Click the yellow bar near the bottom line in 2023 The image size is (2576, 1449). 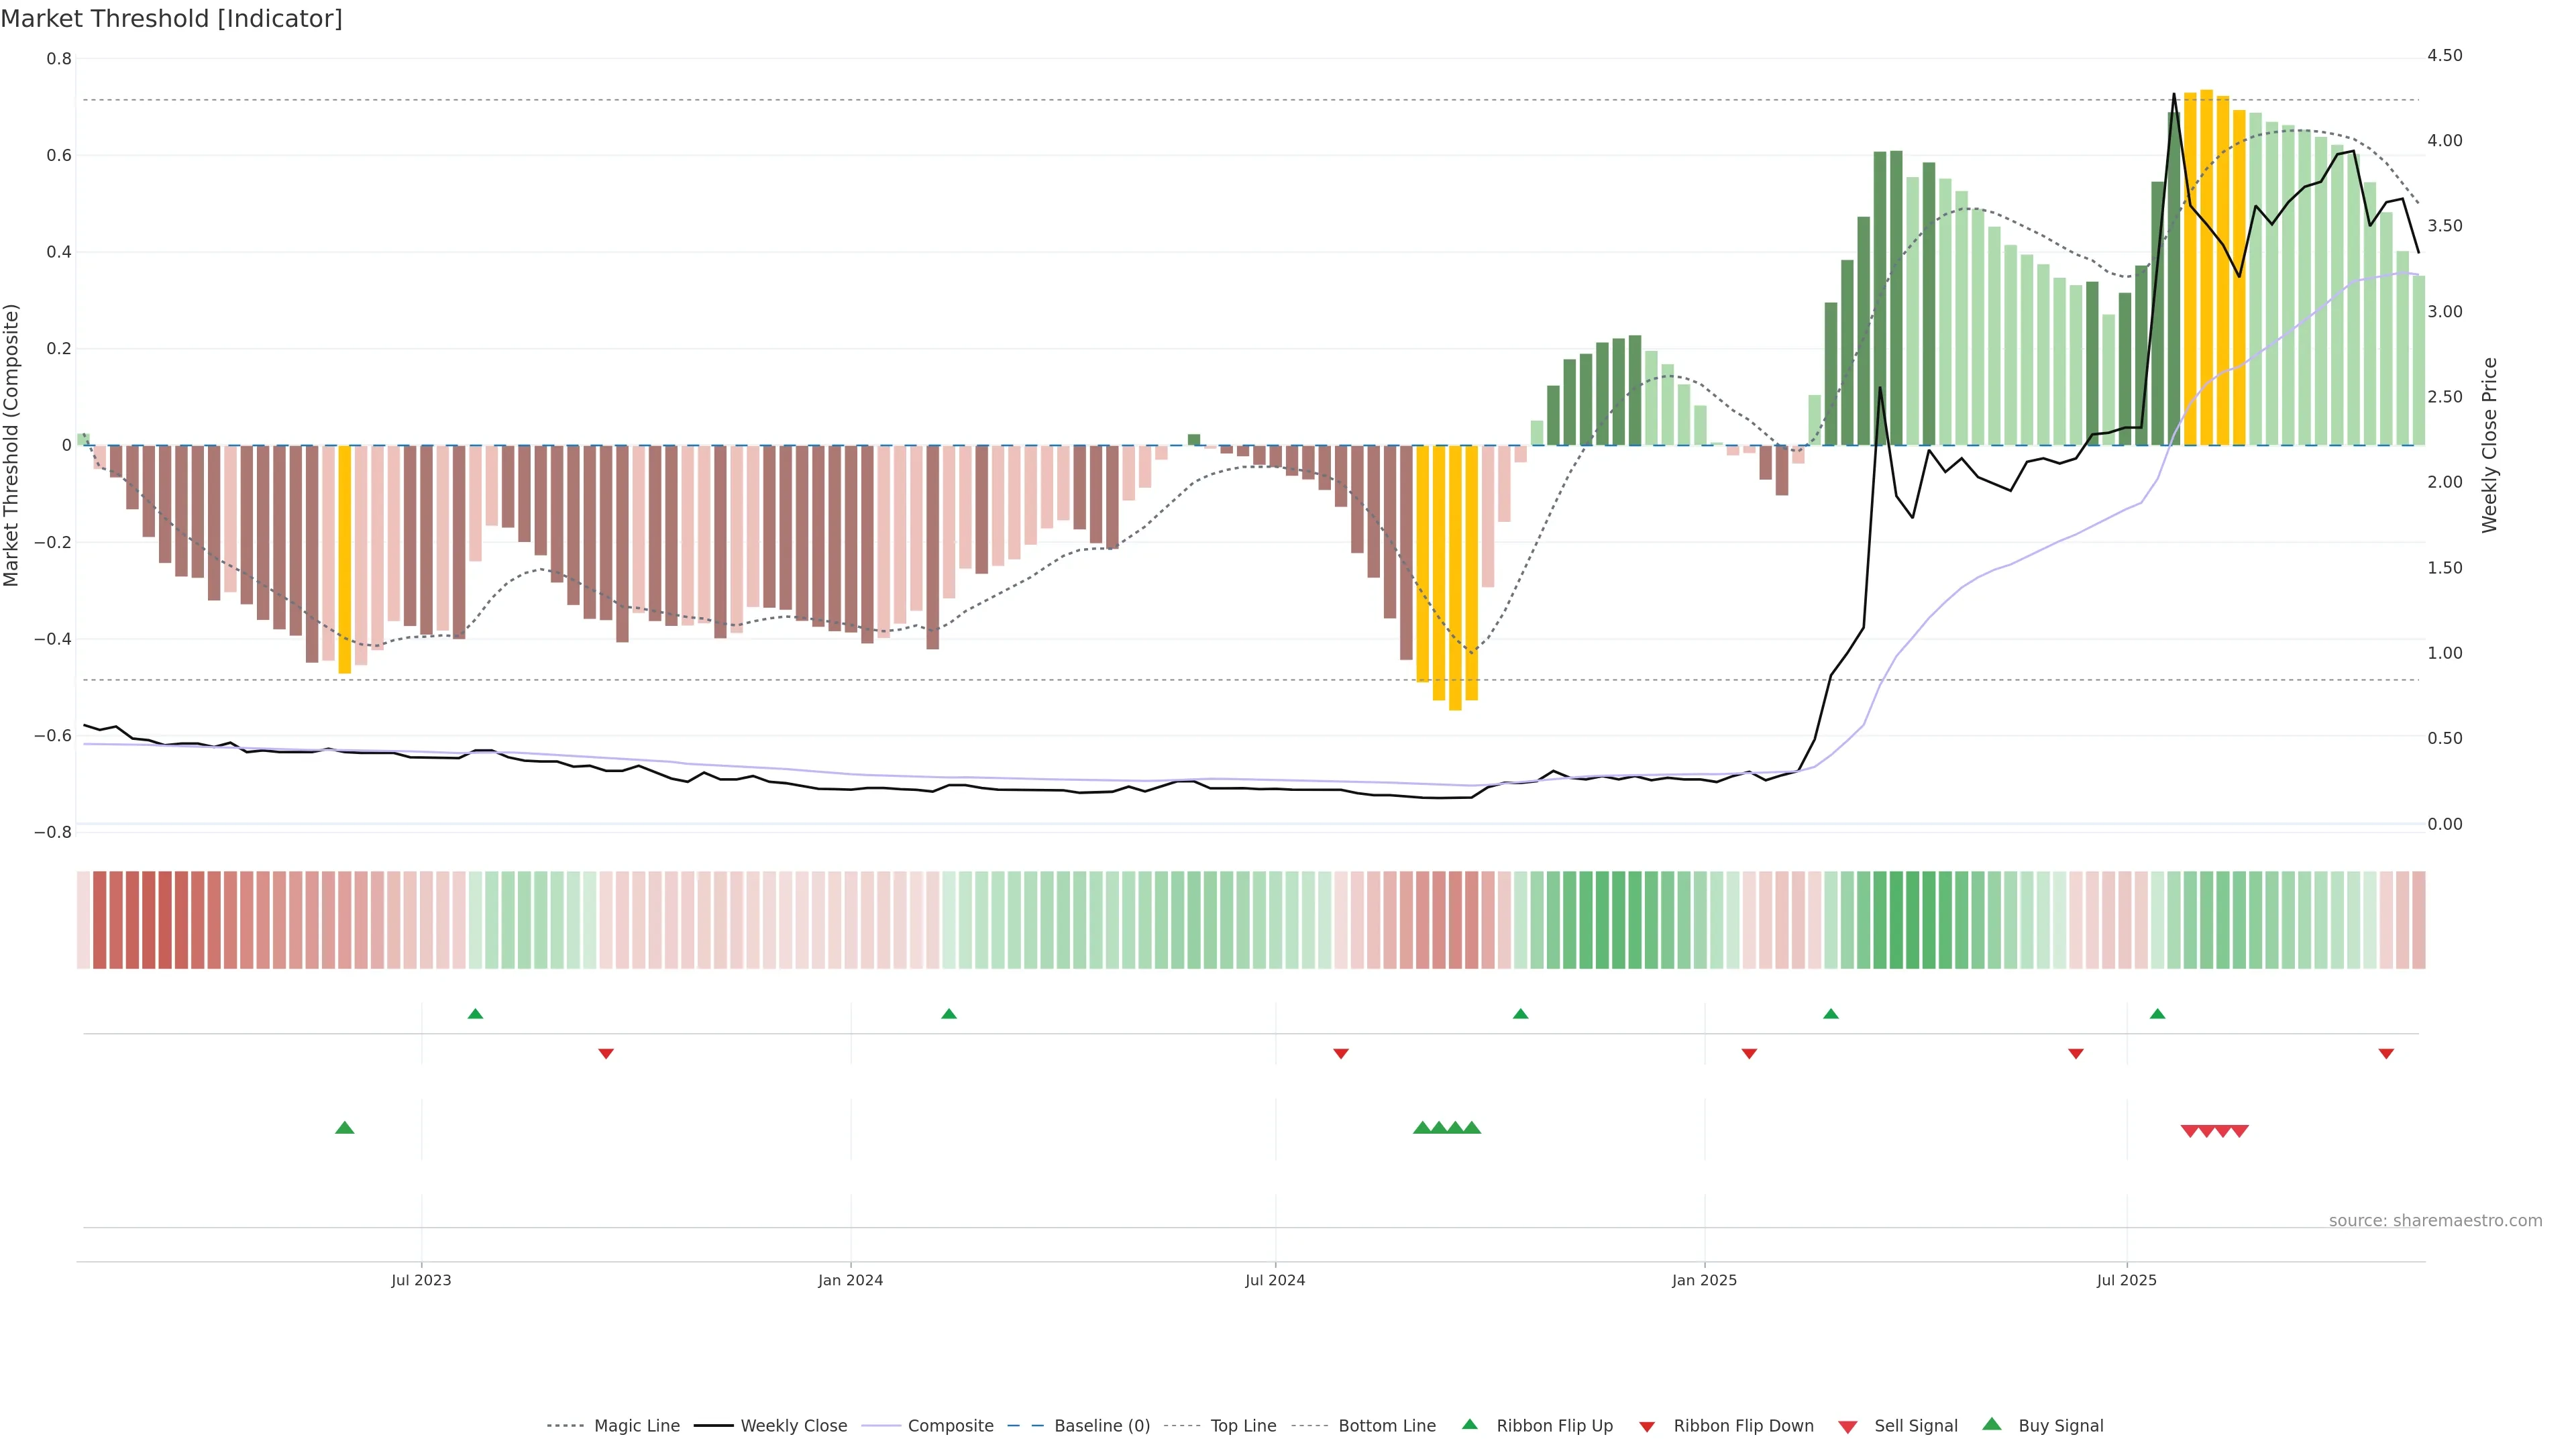click(345, 560)
